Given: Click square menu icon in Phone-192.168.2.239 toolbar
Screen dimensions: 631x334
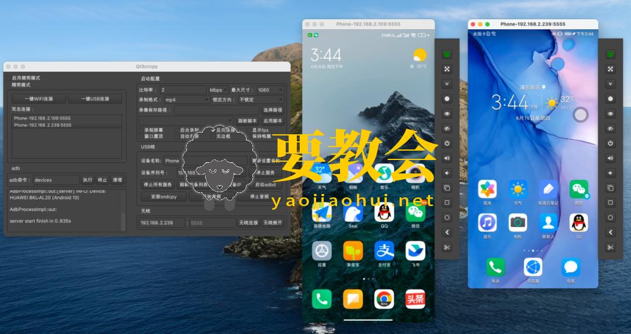Looking at the screenshot, I should coord(611,203).
